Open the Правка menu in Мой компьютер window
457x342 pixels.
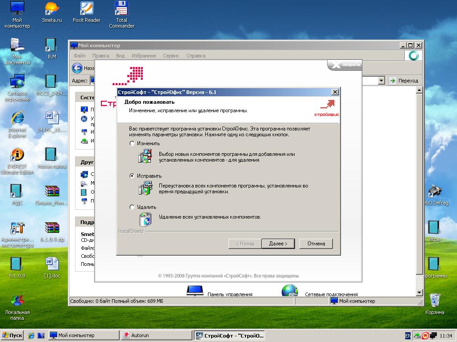click(101, 56)
